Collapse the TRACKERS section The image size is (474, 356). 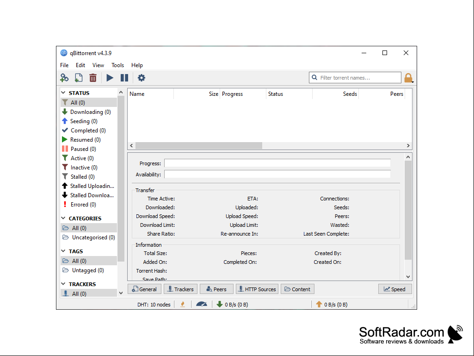(63, 284)
